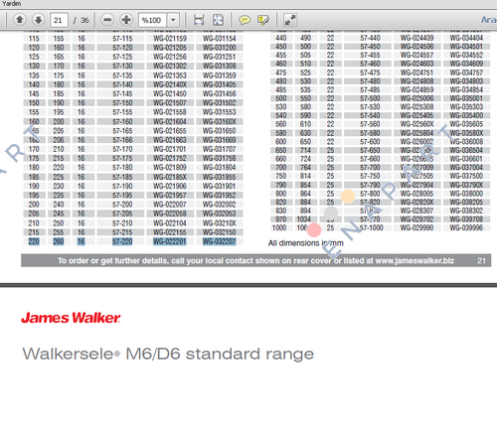Click cell WG-038302
This screenshot has width=497, height=430.
click(x=466, y=211)
